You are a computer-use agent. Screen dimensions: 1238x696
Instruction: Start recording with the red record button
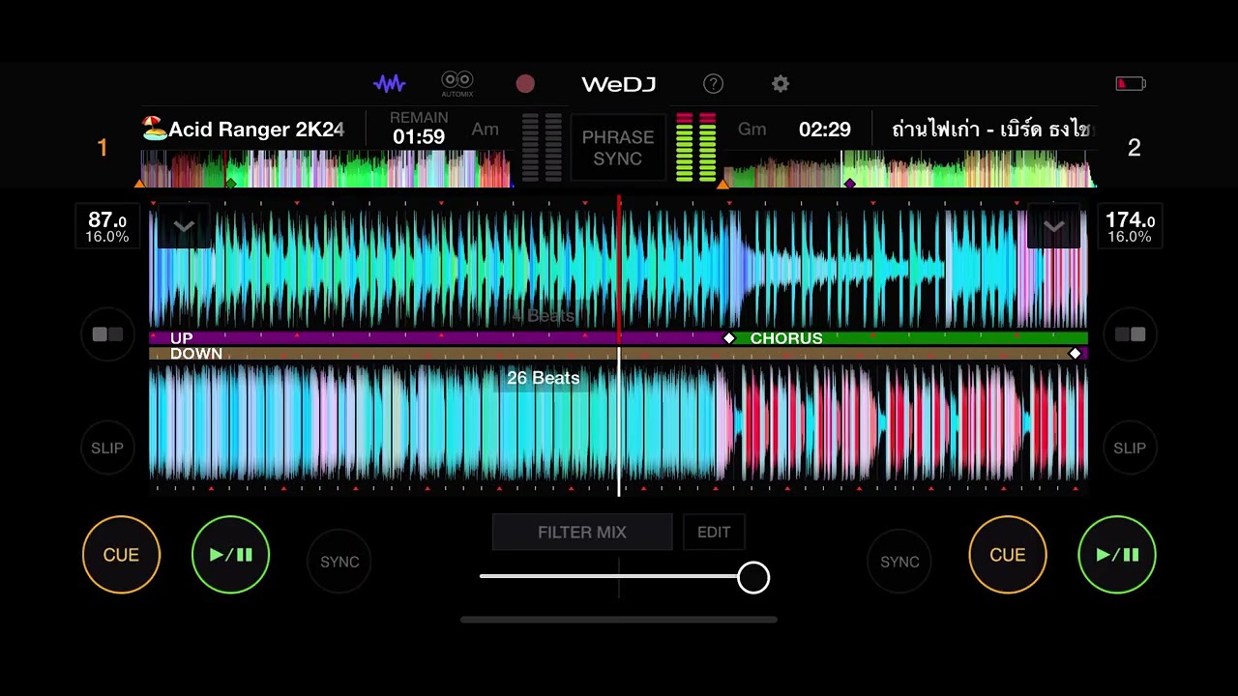[525, 84]
